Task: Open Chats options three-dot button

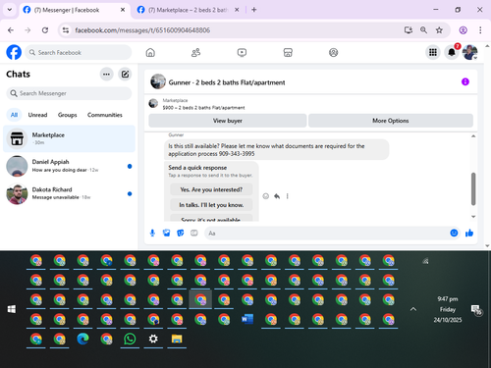Action: [106, 75]
